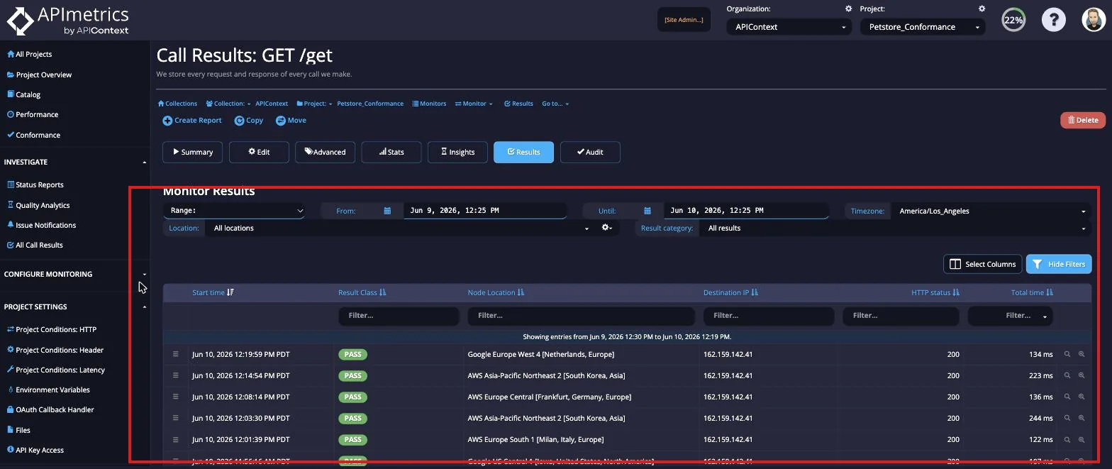This screenshot has height=469, width=1112.
Task: Open Project settings gear icon
Action: pyautogui.click(x=982, y=9)
